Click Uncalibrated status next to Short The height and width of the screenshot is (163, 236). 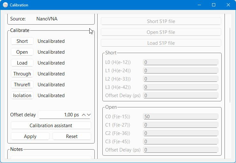[51, 41]
